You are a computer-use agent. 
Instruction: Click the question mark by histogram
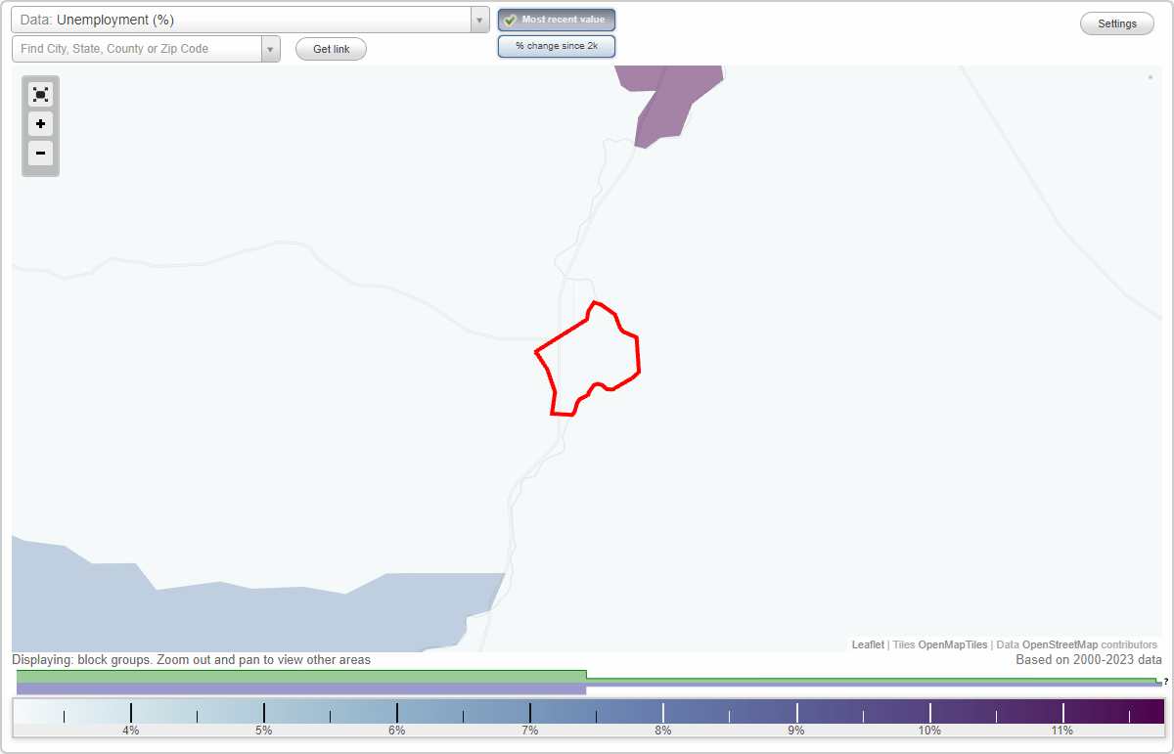point(1166,682)
